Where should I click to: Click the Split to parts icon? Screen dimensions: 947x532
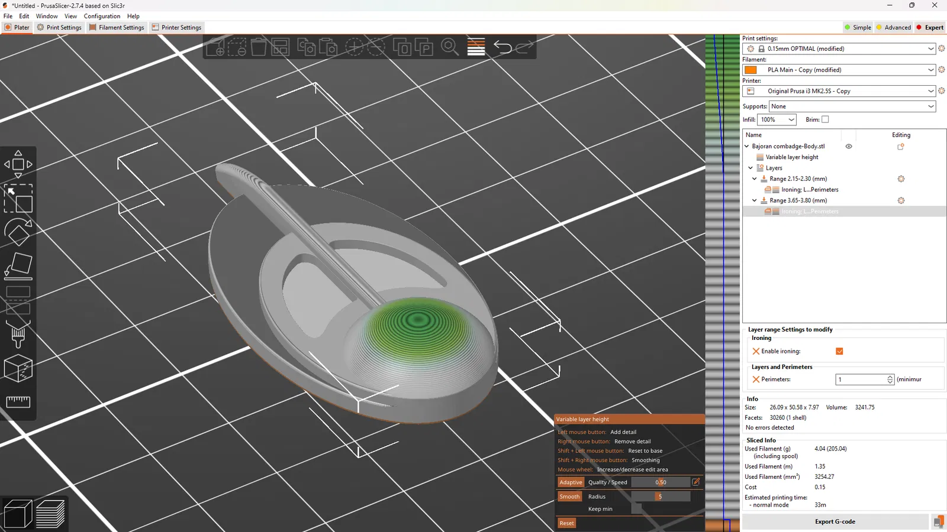coord(424,47)
